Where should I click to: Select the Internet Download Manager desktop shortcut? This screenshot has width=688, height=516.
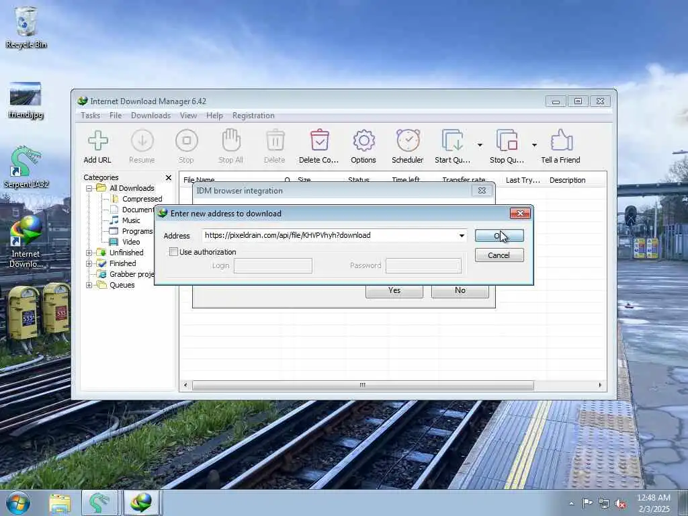click(26, 242)
